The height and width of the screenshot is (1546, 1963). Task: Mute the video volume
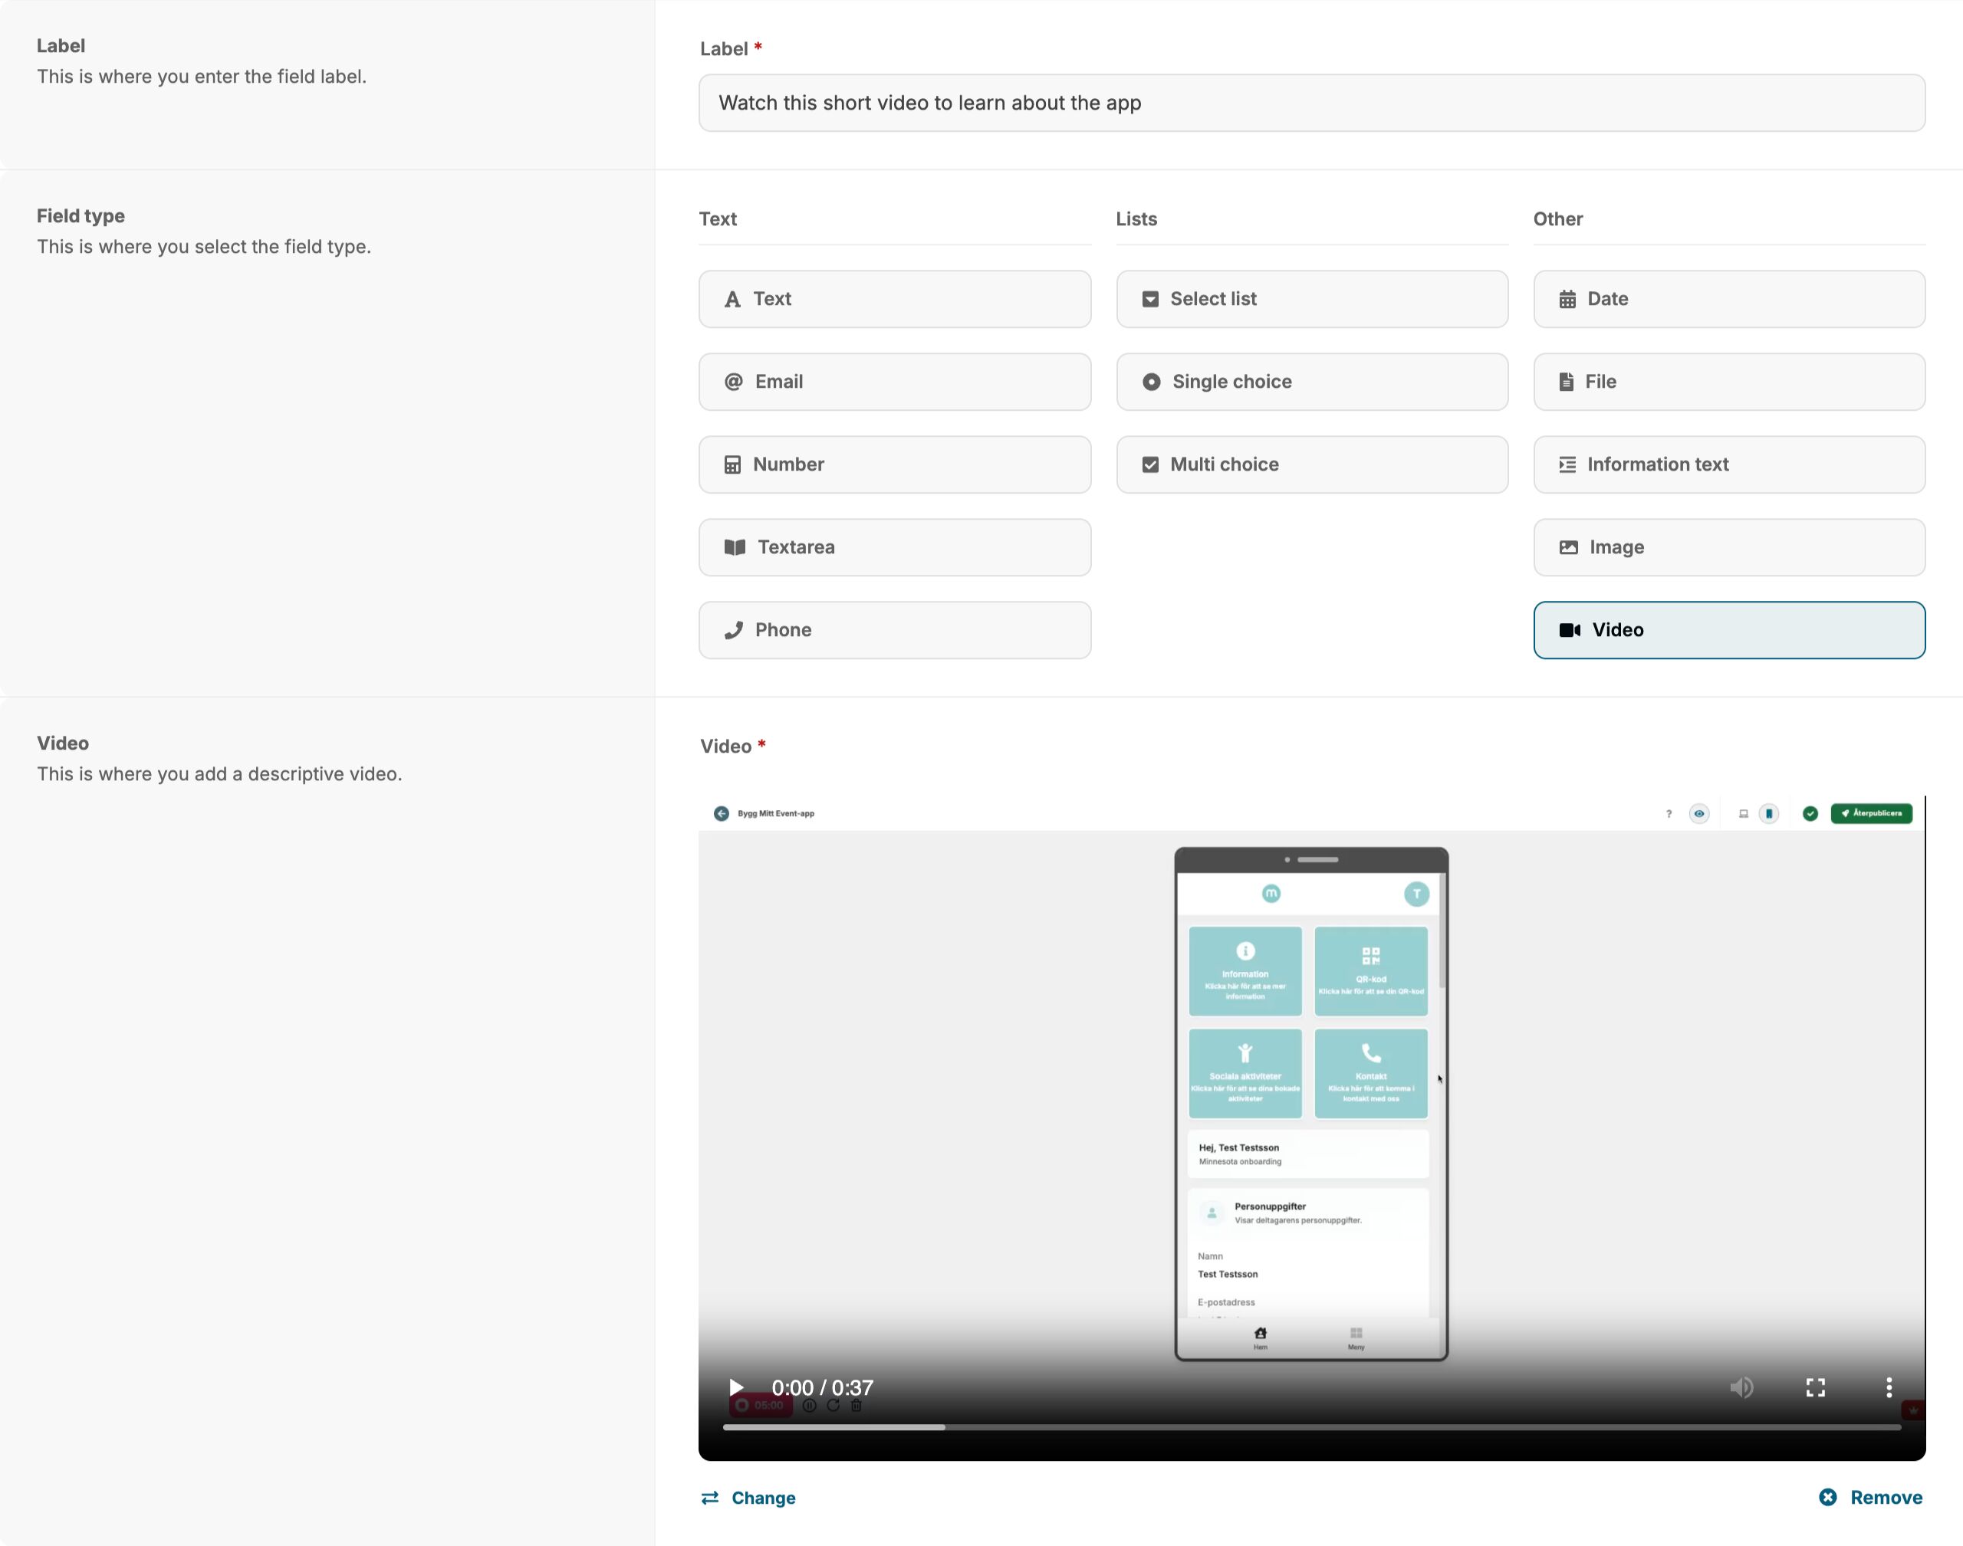pos(1741,1387)
